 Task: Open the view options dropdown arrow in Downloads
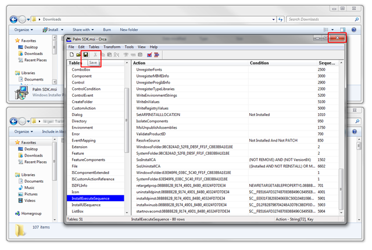332,30
